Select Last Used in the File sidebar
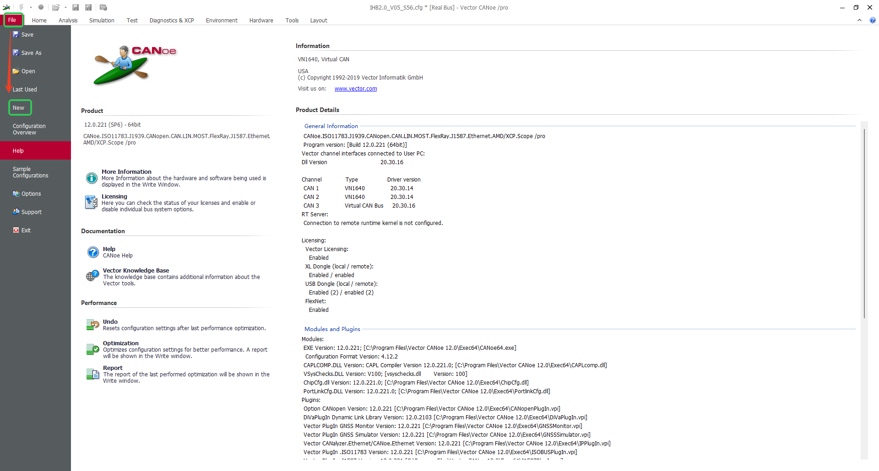Image resolution: width=879 pixels, height=471 pixels. click(x=35, y=90)
